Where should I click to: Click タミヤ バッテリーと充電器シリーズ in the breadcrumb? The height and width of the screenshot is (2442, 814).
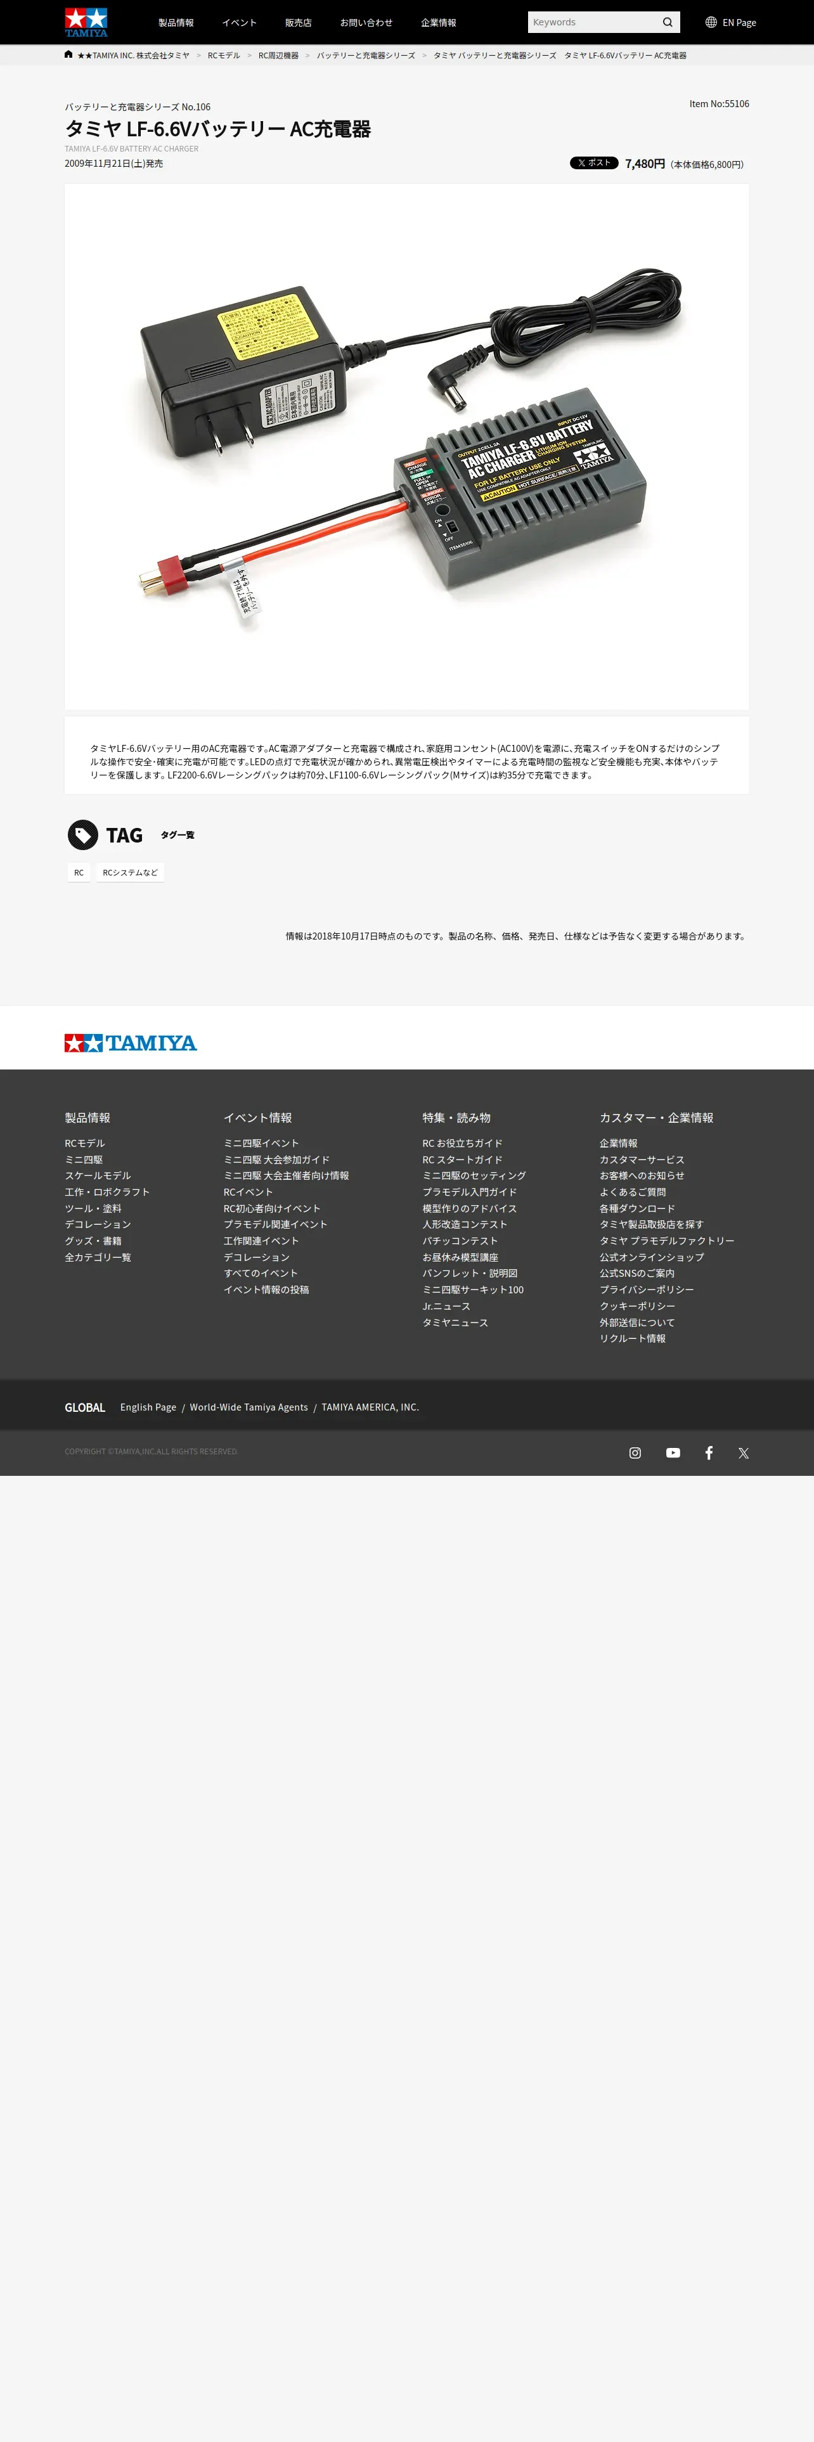pyautogui.click(x=494, y=55)
